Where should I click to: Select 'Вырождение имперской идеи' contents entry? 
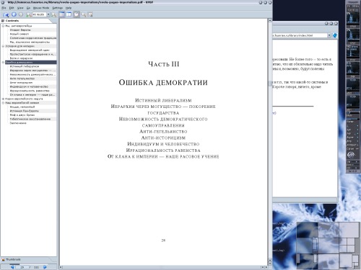pyautogui.click(x=30, y=50)
